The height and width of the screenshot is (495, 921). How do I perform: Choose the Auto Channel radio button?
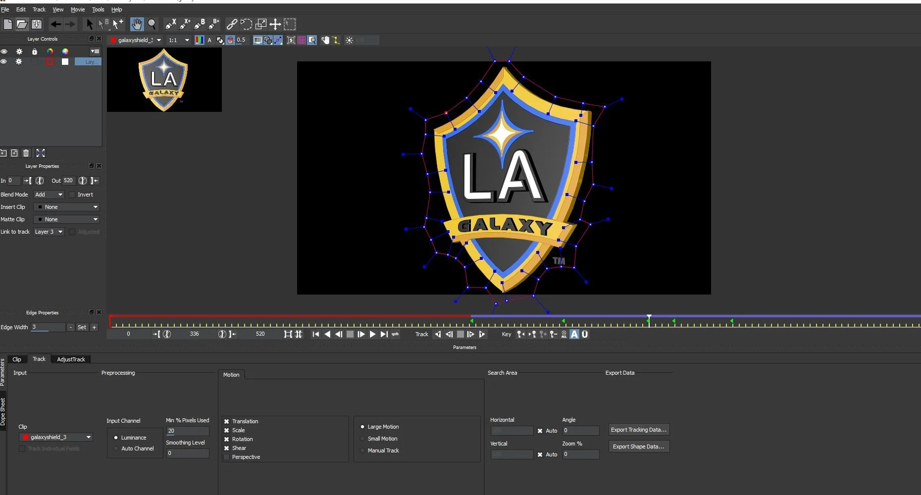point(116,448)
